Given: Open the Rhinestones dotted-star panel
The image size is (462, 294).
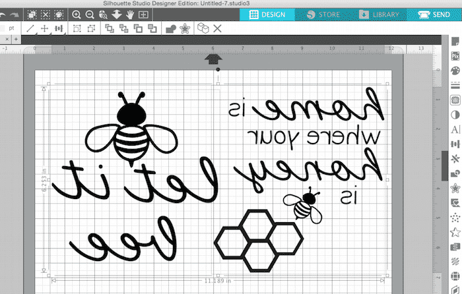Looking at the screenshot, I should click(x=455, y=218).
